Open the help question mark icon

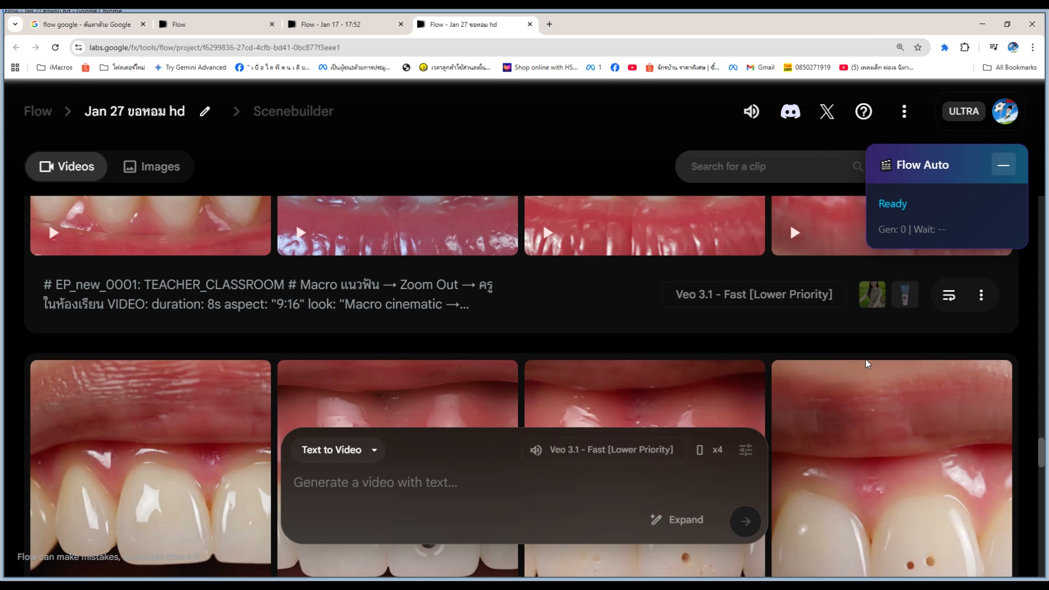863,111
